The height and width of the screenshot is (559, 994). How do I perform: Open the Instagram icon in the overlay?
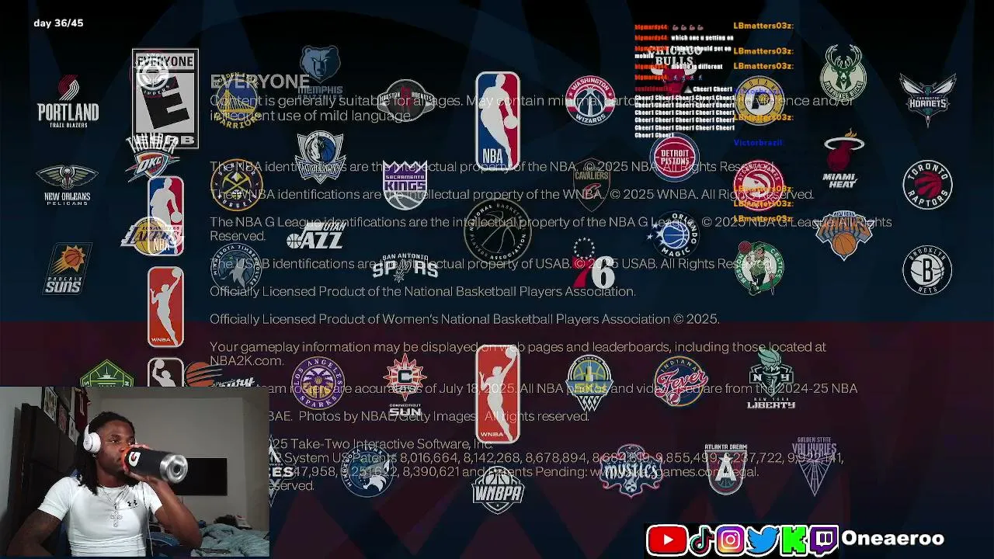tap(730, 540)
